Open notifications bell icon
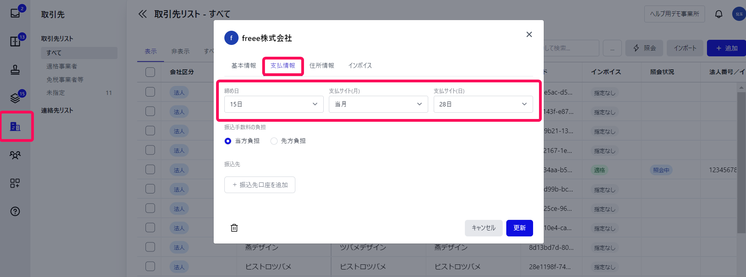 (x=719, y=14)
